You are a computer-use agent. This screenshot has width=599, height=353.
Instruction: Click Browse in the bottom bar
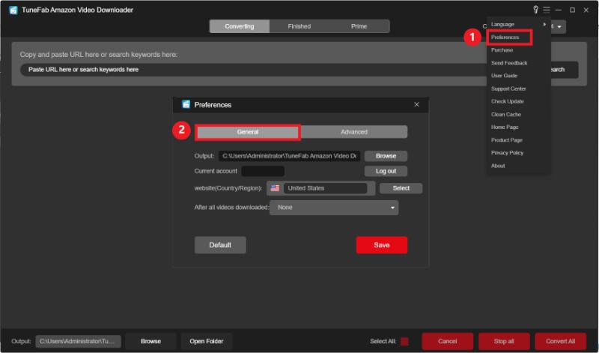(150, 341)
